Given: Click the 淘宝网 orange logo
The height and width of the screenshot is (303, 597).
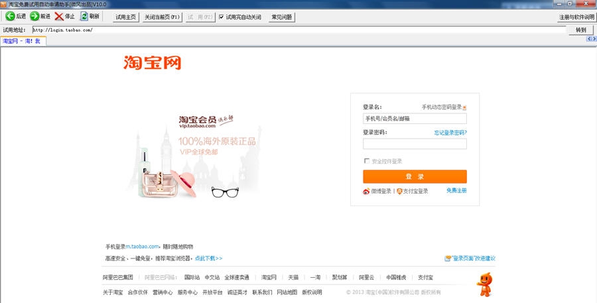Looking at the screenshot, I should click(153, 62).
